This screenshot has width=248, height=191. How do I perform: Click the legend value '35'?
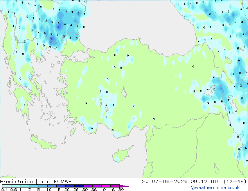[94, 189]
